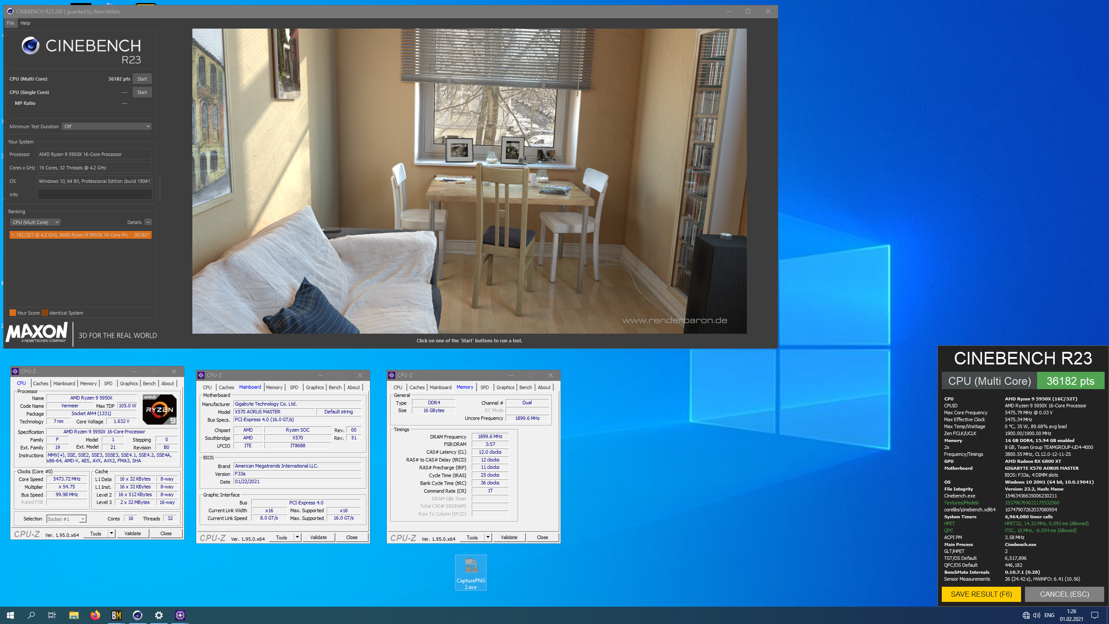This screenshot has width=1109, height=624.
Task: Select the orange ranking result bar
Action: 81,235
